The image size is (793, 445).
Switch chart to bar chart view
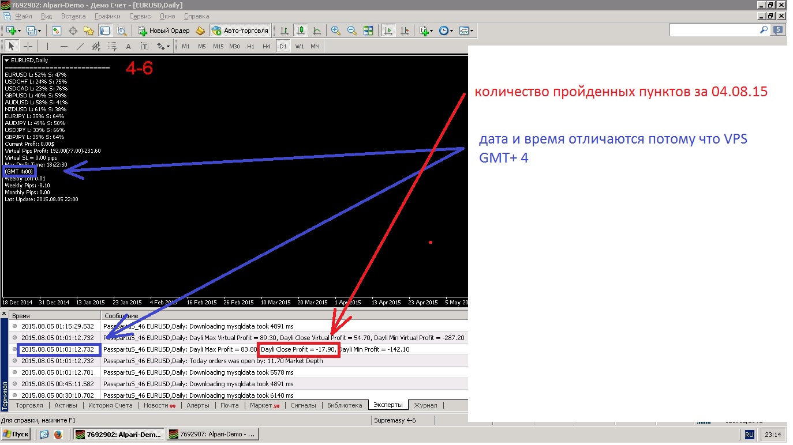(x=285, y=31)
